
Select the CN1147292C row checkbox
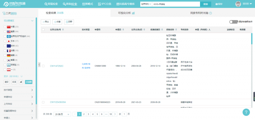[x=43, y=66]
